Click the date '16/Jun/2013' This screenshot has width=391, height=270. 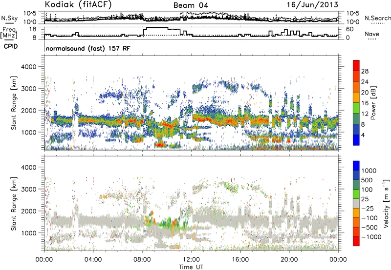coord(313,4)
